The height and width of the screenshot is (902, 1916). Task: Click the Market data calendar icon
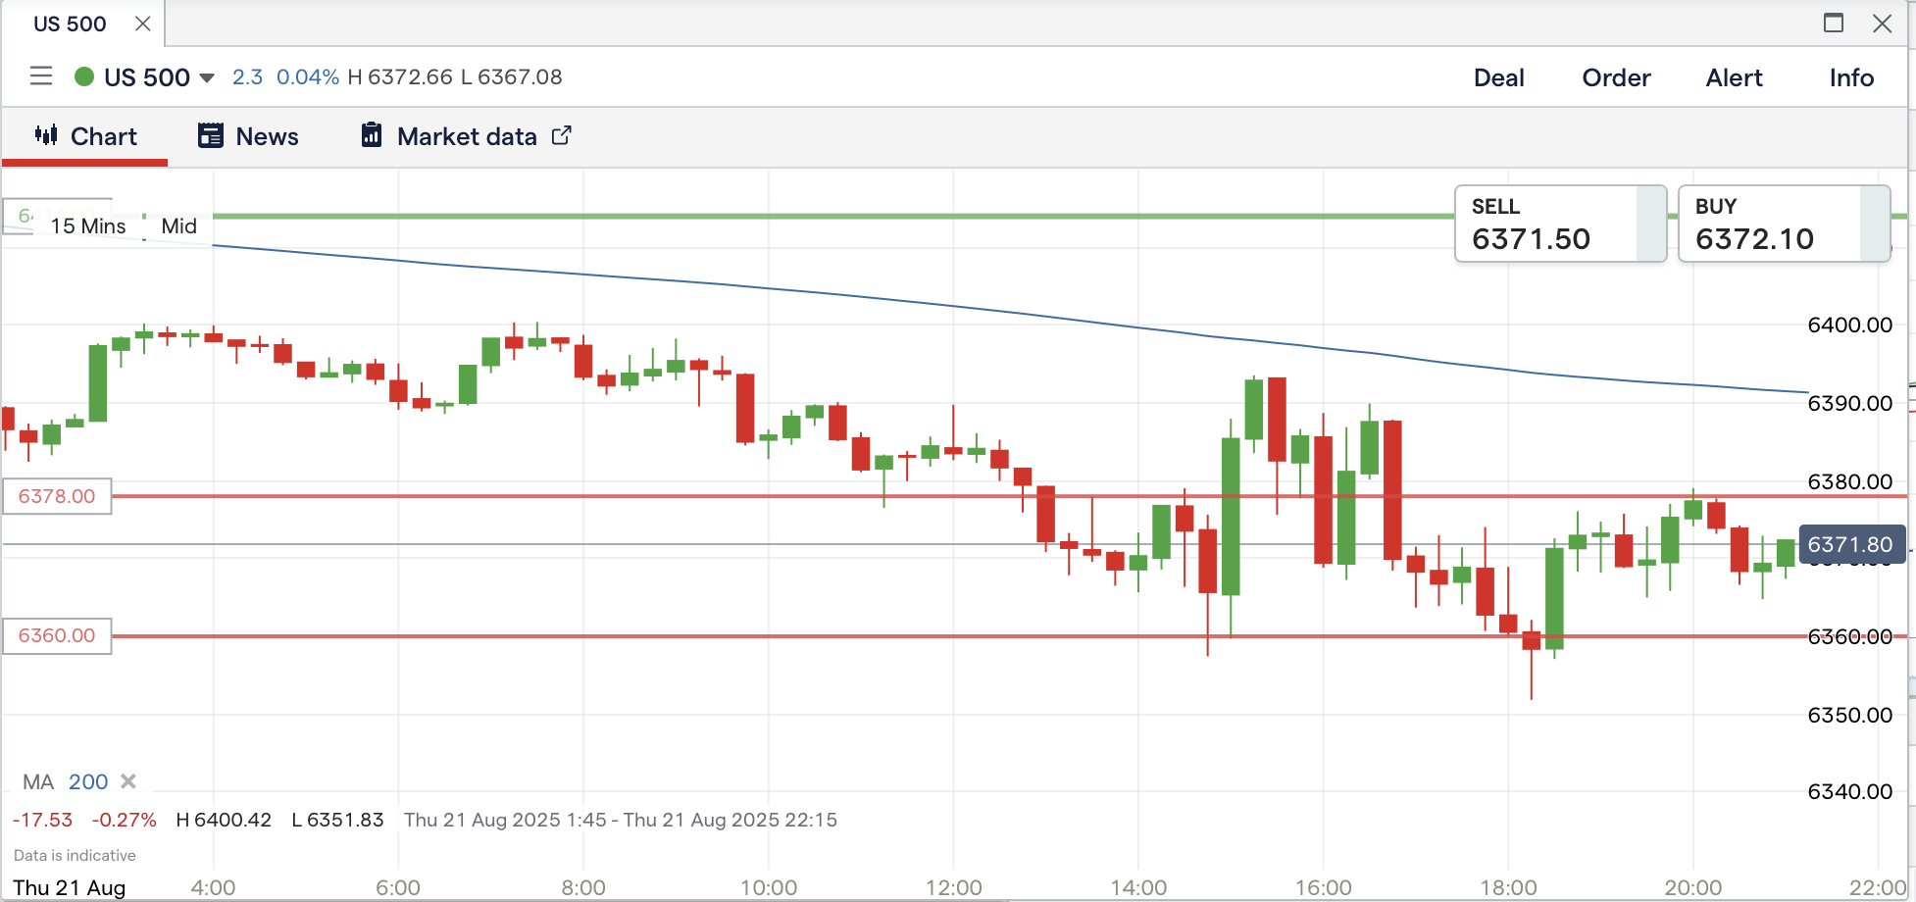click(x=372, y=135)
